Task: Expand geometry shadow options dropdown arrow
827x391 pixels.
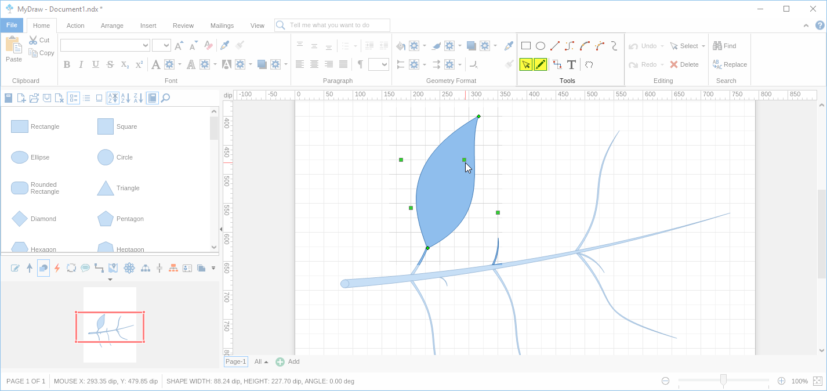Action: point(495,46)
